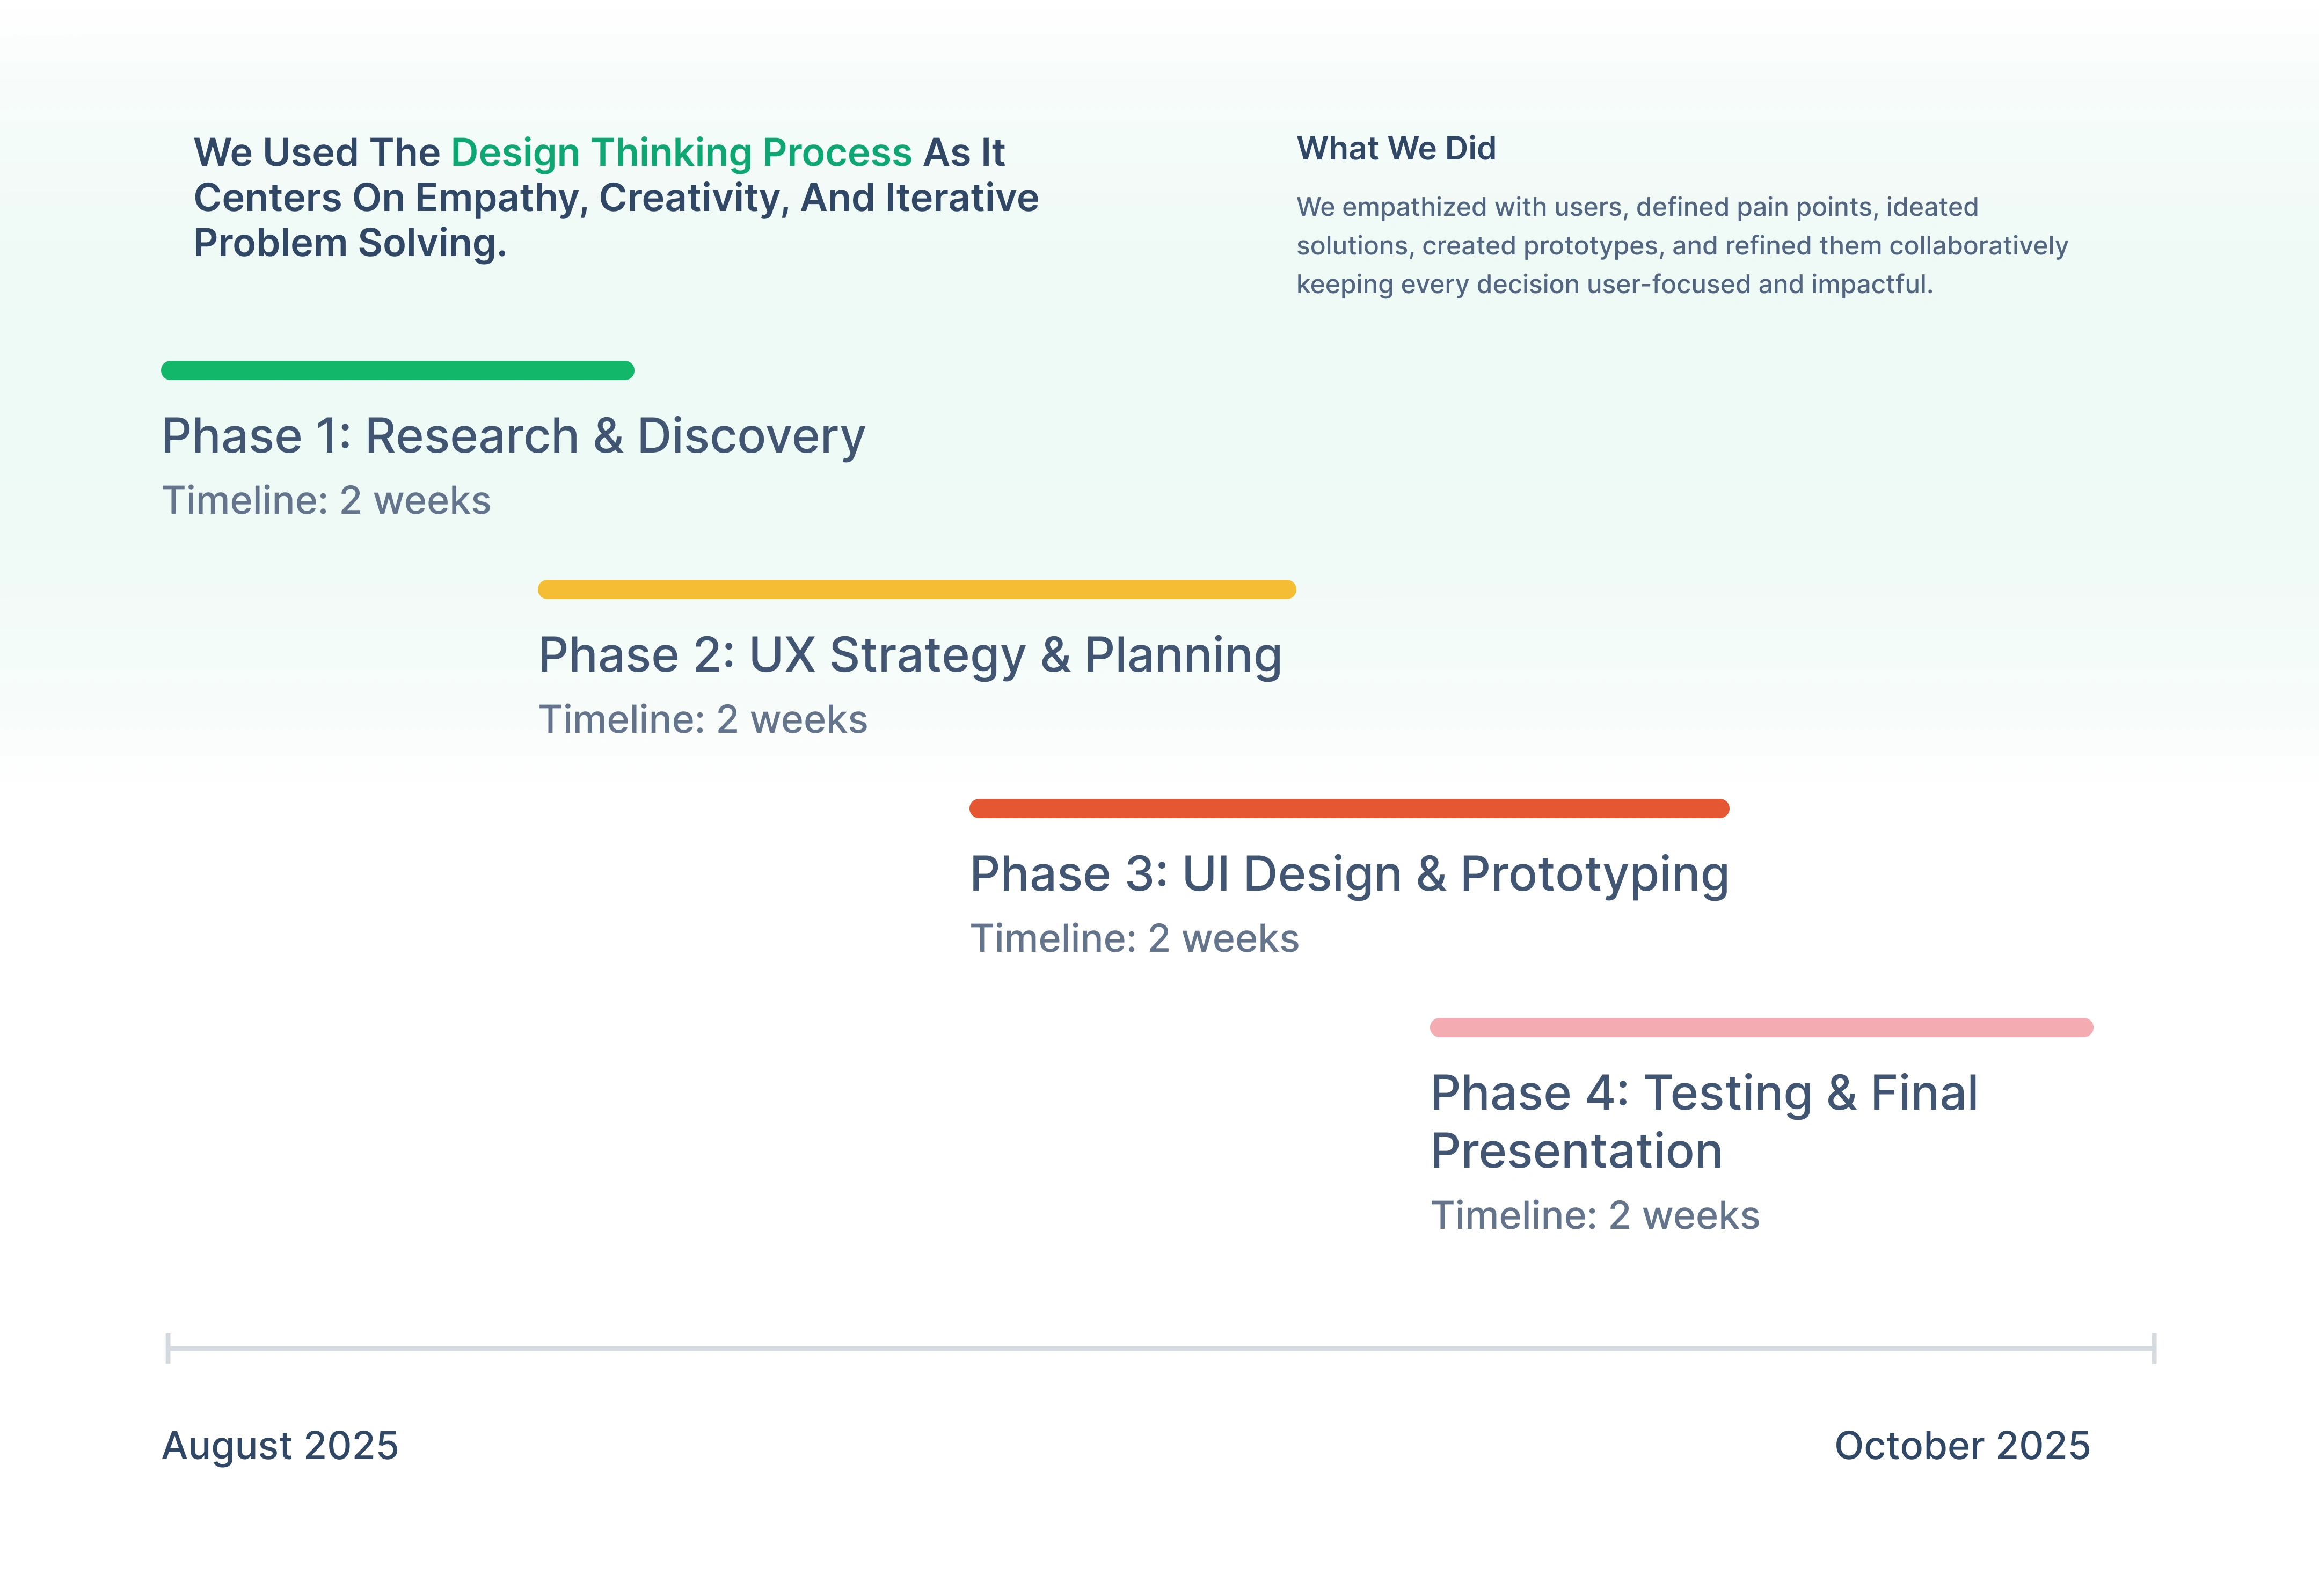Click the yellow Phase 2 progress bar
The width and height of the screenshot is (2319, 1596).
click(x=916, y=590)
